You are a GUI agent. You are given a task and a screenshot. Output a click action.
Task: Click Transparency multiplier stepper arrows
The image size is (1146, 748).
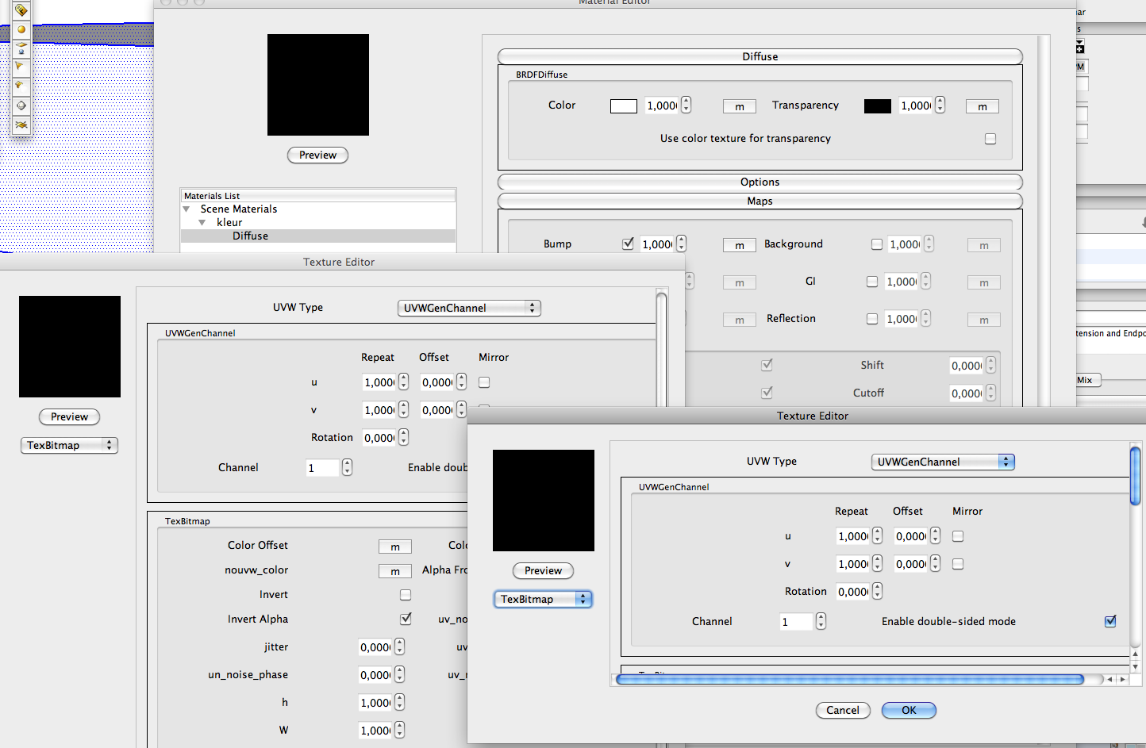940,105
